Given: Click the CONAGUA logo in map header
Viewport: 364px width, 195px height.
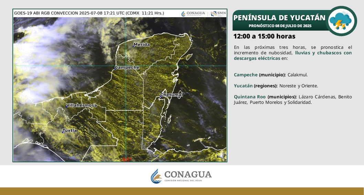Looking at the screenshot, I should tap(193, 13).
